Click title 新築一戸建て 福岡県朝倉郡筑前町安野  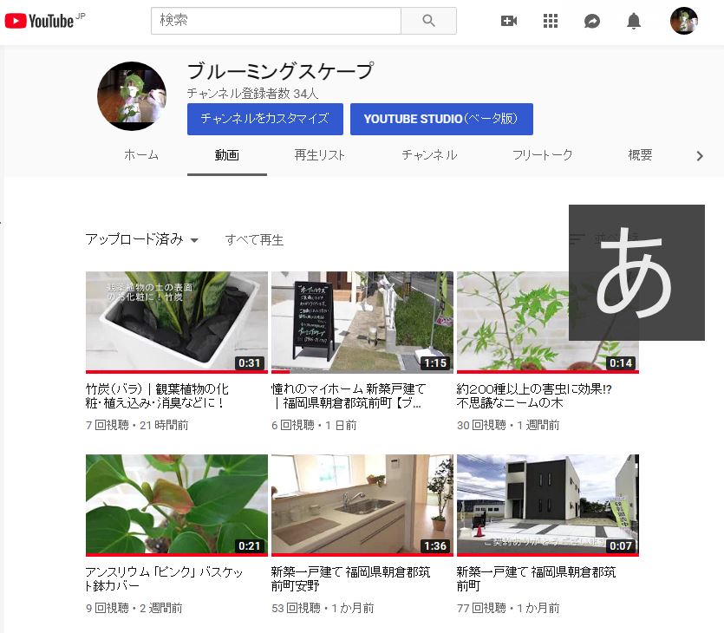350,578
